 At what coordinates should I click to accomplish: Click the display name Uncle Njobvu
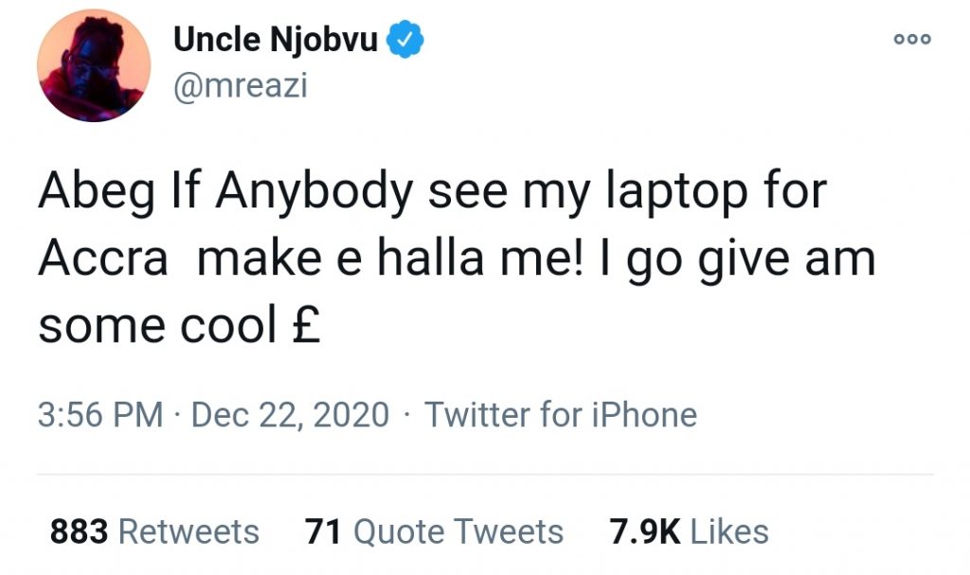(x=276, y=41)
